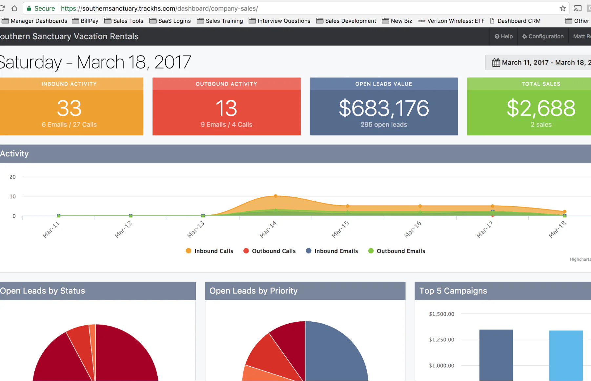Click the orange slice in Priority pie
This screenshot has width=591, height=381.
(262, 374)
